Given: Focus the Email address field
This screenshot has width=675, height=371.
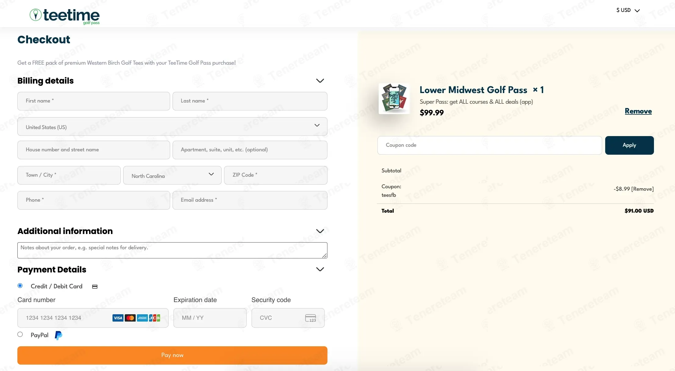Looking at the screenshot, I should pos(250,200).
